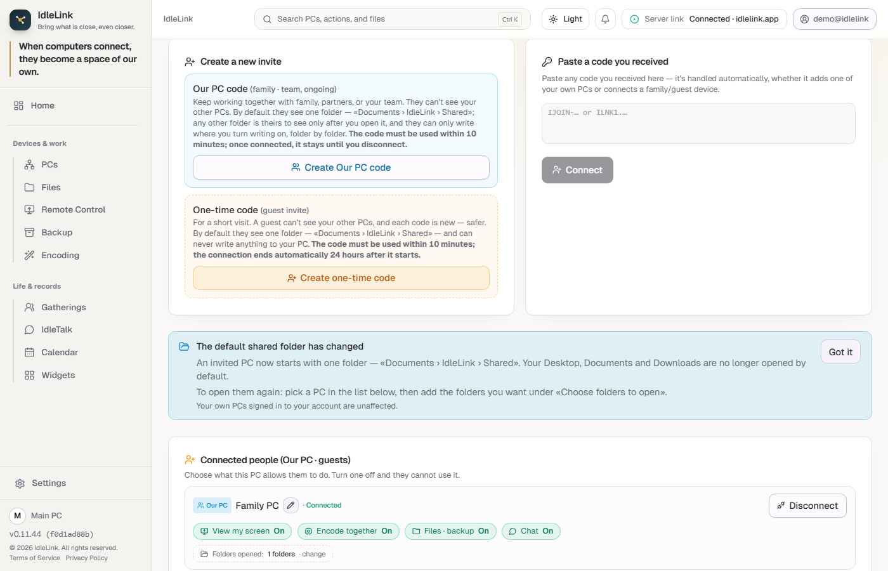The image size is (888, 571).
Task: Rename Family PC with pencil icon
Action: [x=291, y=505]
